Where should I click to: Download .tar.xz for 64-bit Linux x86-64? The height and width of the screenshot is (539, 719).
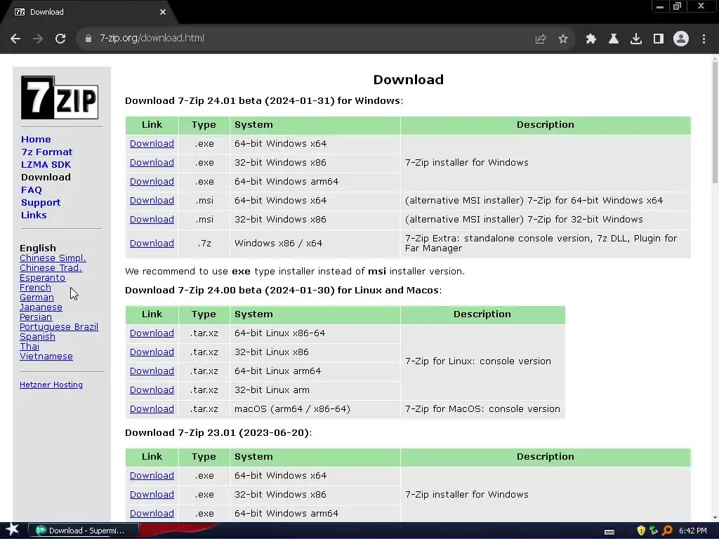(x=152, y=333)
